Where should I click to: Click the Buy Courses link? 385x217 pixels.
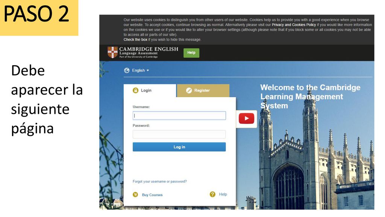[152, 195]
